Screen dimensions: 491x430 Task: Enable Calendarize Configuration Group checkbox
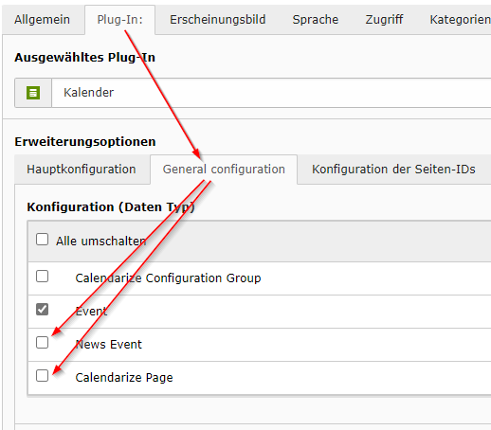pyautogui.click(x=42, y=277)
